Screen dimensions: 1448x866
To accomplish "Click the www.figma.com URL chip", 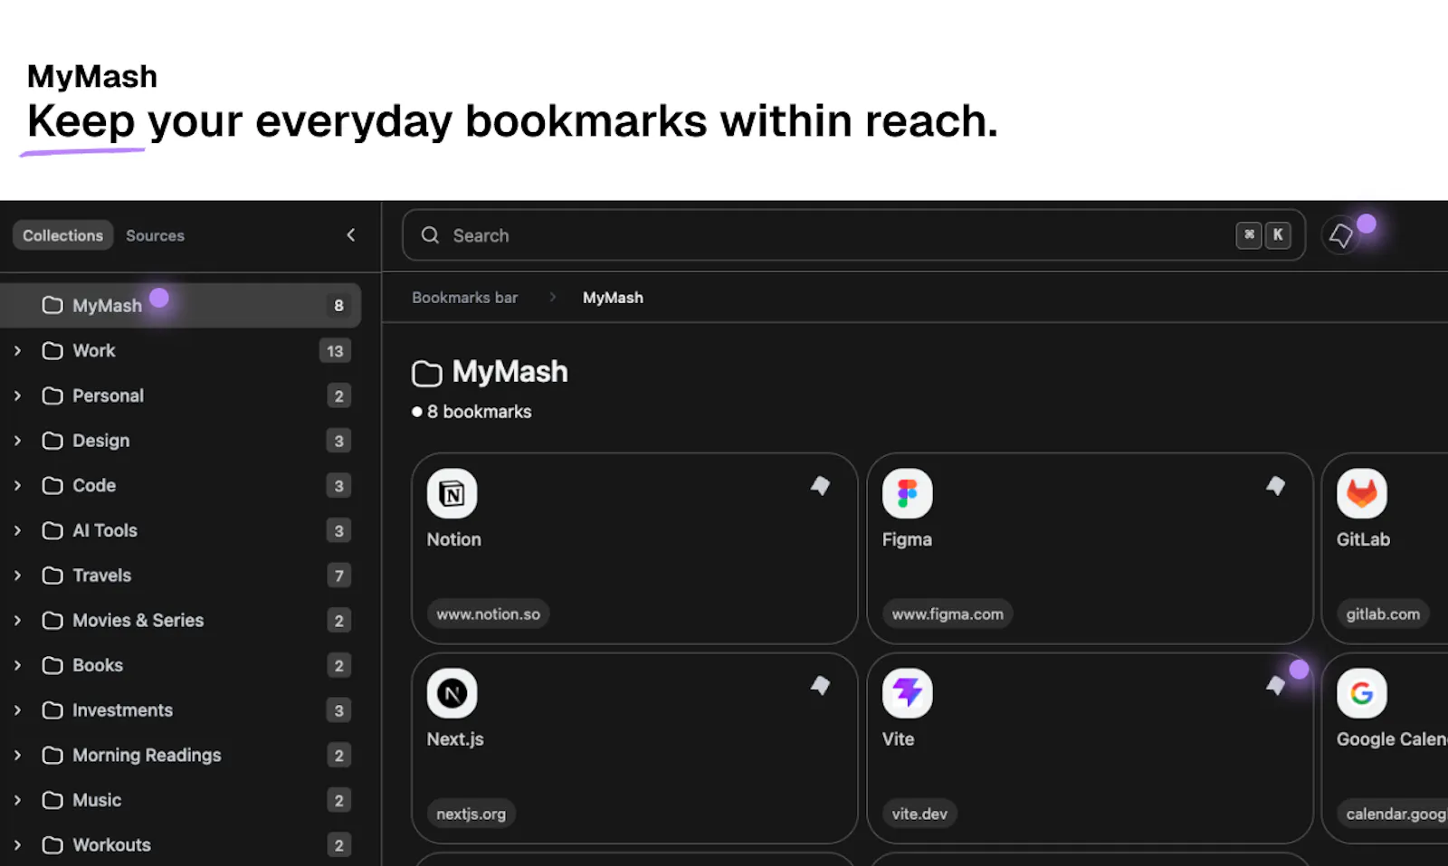I will pyautogui.click(x=948, y=614).
